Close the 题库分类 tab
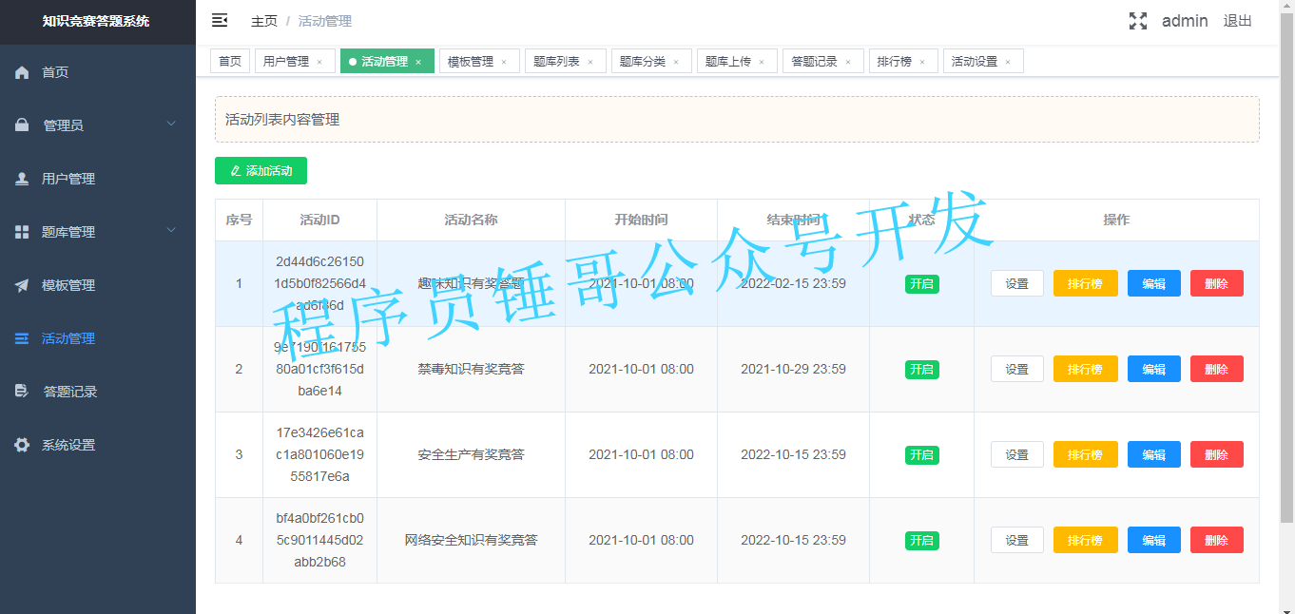This screenshot has height=614, width=1295. click(676, 62)
